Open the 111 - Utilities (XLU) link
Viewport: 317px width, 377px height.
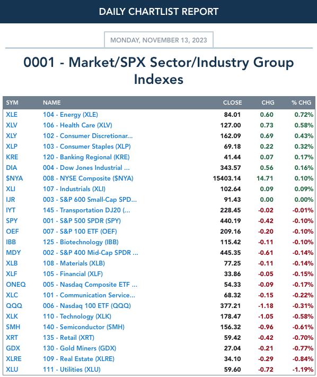pos(72,370)
